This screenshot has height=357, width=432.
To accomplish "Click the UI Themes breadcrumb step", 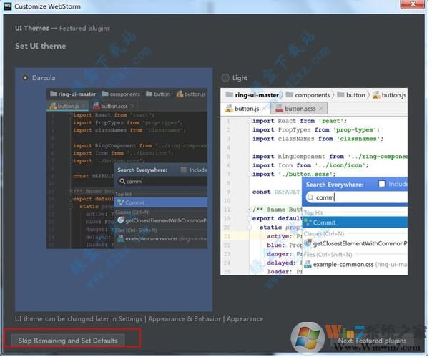I will pyautogui.click(x=32, y=29).
